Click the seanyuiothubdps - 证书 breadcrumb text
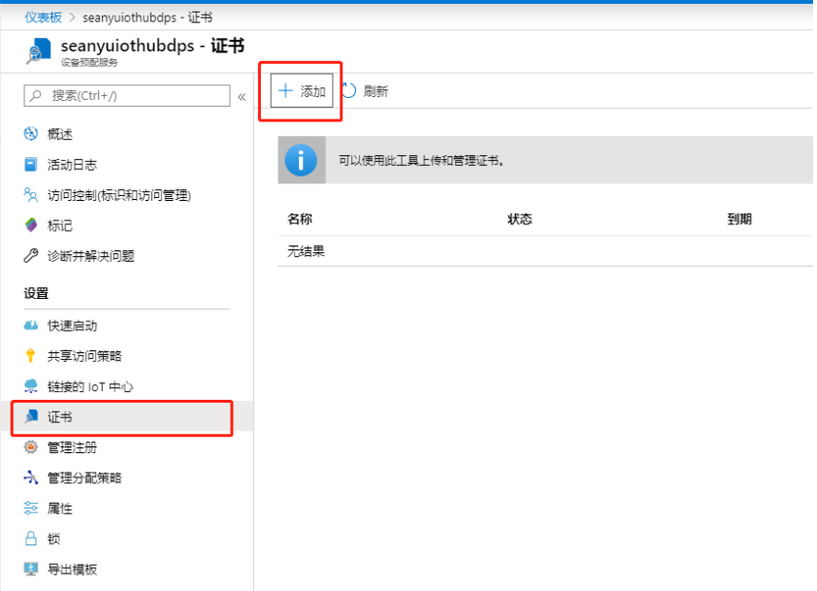 (x=147, y=17)
